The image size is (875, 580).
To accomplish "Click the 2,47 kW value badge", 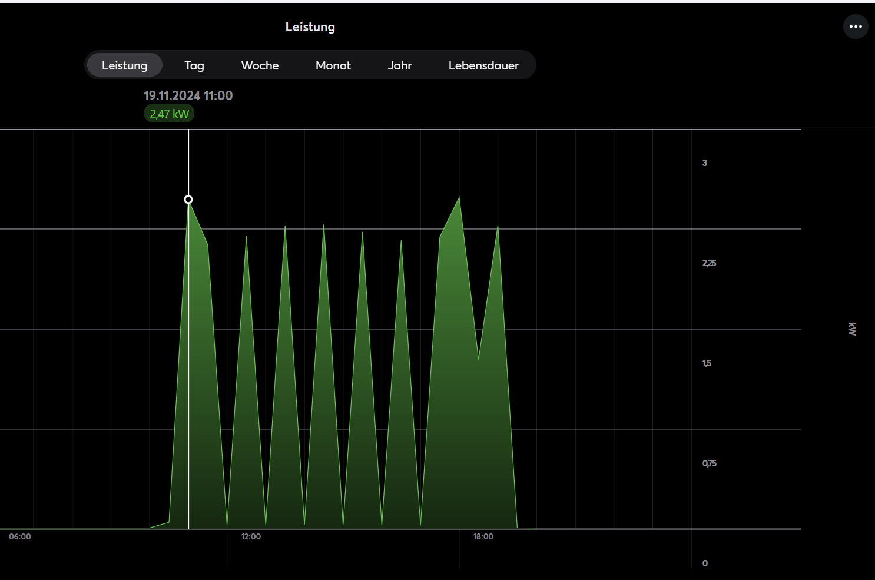I will click(169, 114).
